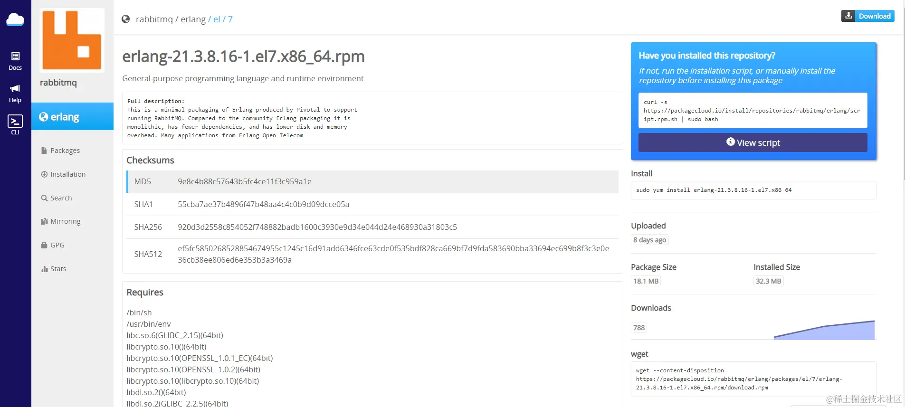Open the CLI terminal icon

(x=15, y=124)
